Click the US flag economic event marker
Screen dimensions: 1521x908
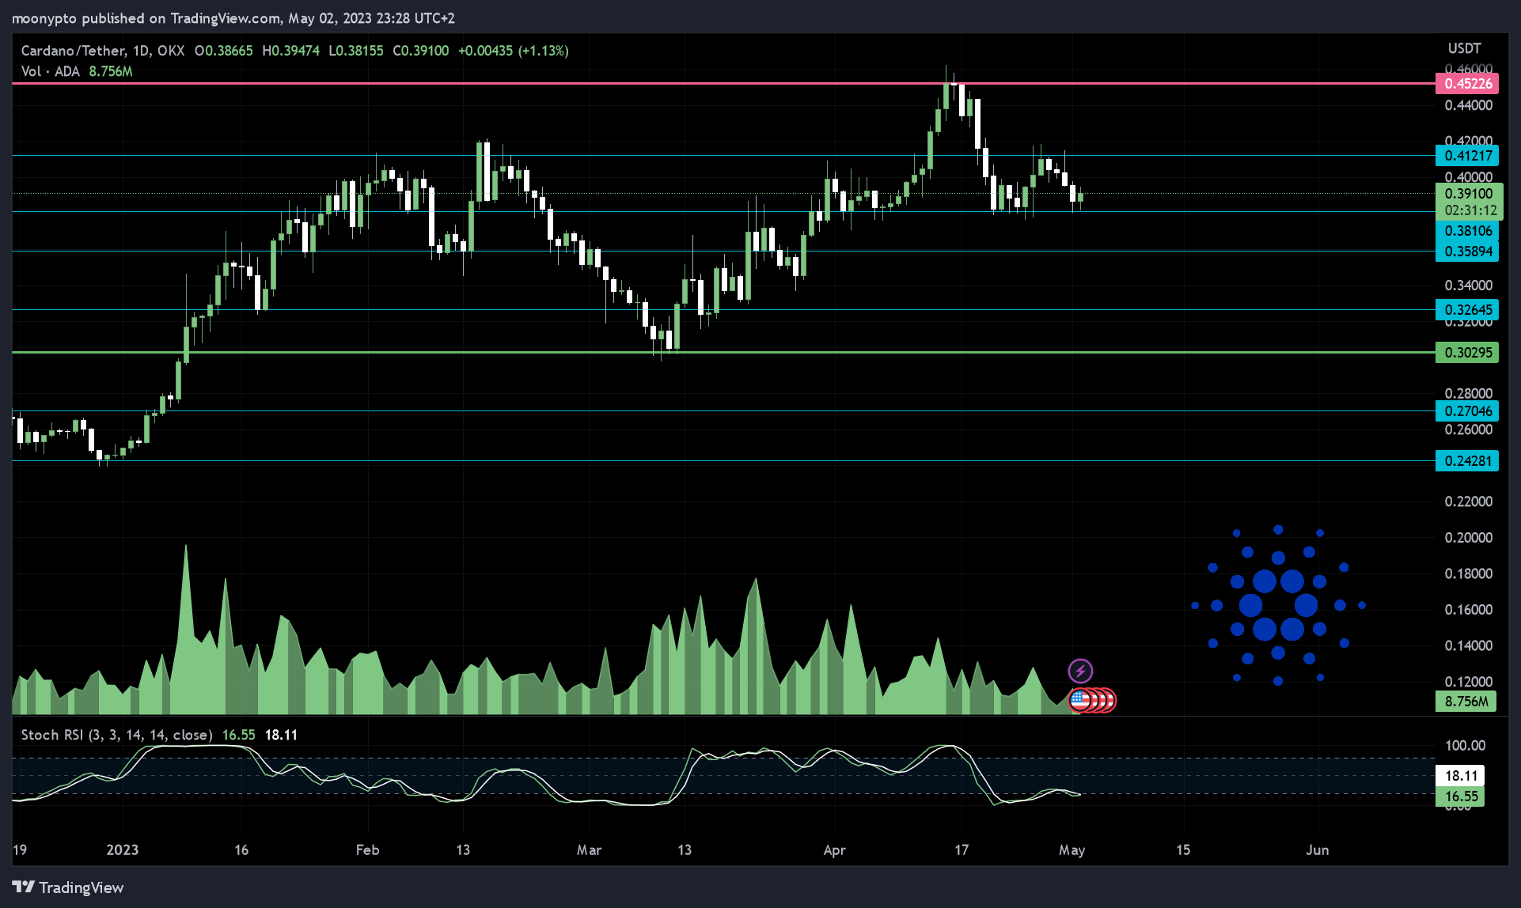coord(1080,700)
